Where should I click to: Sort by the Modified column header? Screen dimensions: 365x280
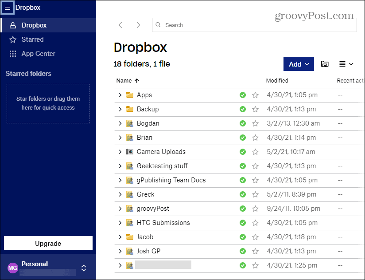pyautogui.click(x=277, y=81)
